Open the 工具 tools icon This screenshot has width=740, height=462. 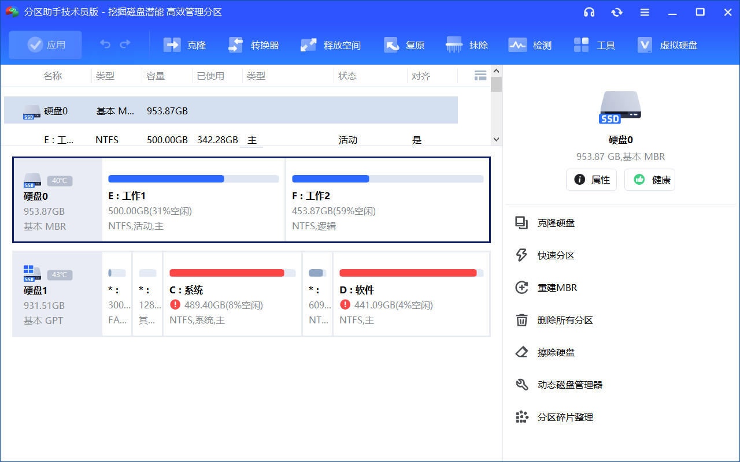coord(580,44)
